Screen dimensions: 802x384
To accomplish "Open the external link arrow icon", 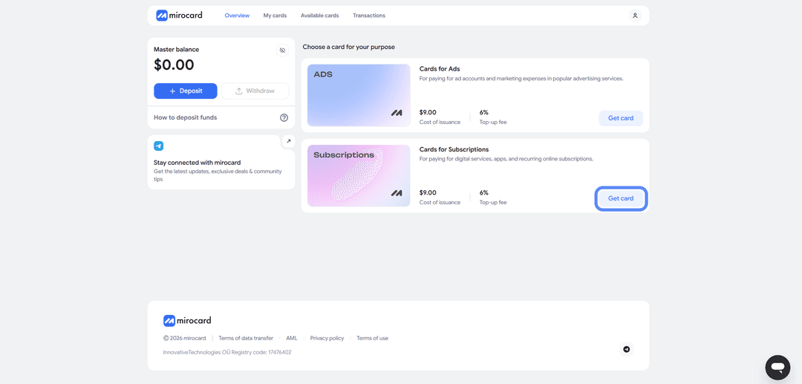I will pyautogui.click(x=288, y=141).
